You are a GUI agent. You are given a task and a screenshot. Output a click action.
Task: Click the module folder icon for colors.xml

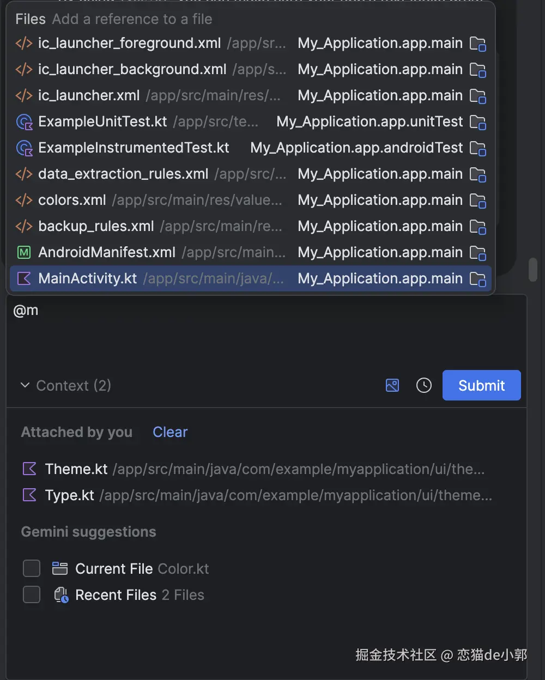pos(477,201)
